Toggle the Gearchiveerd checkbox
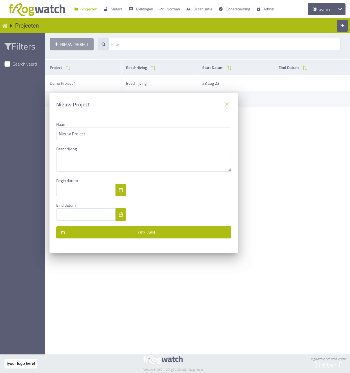Viewport: 350px width, 373px height. tap(7, 64)
